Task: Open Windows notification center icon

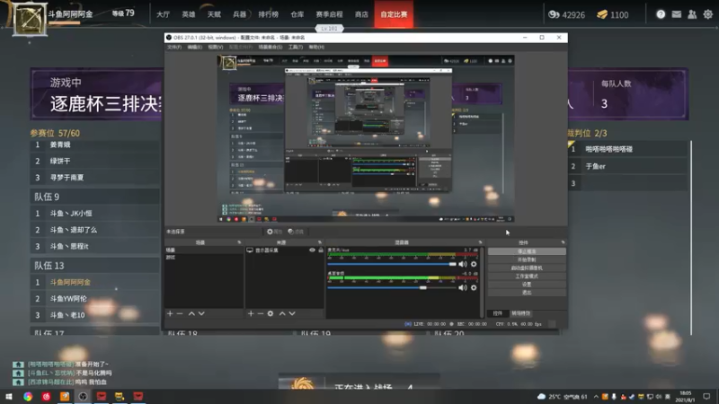Action: point(706,397)
